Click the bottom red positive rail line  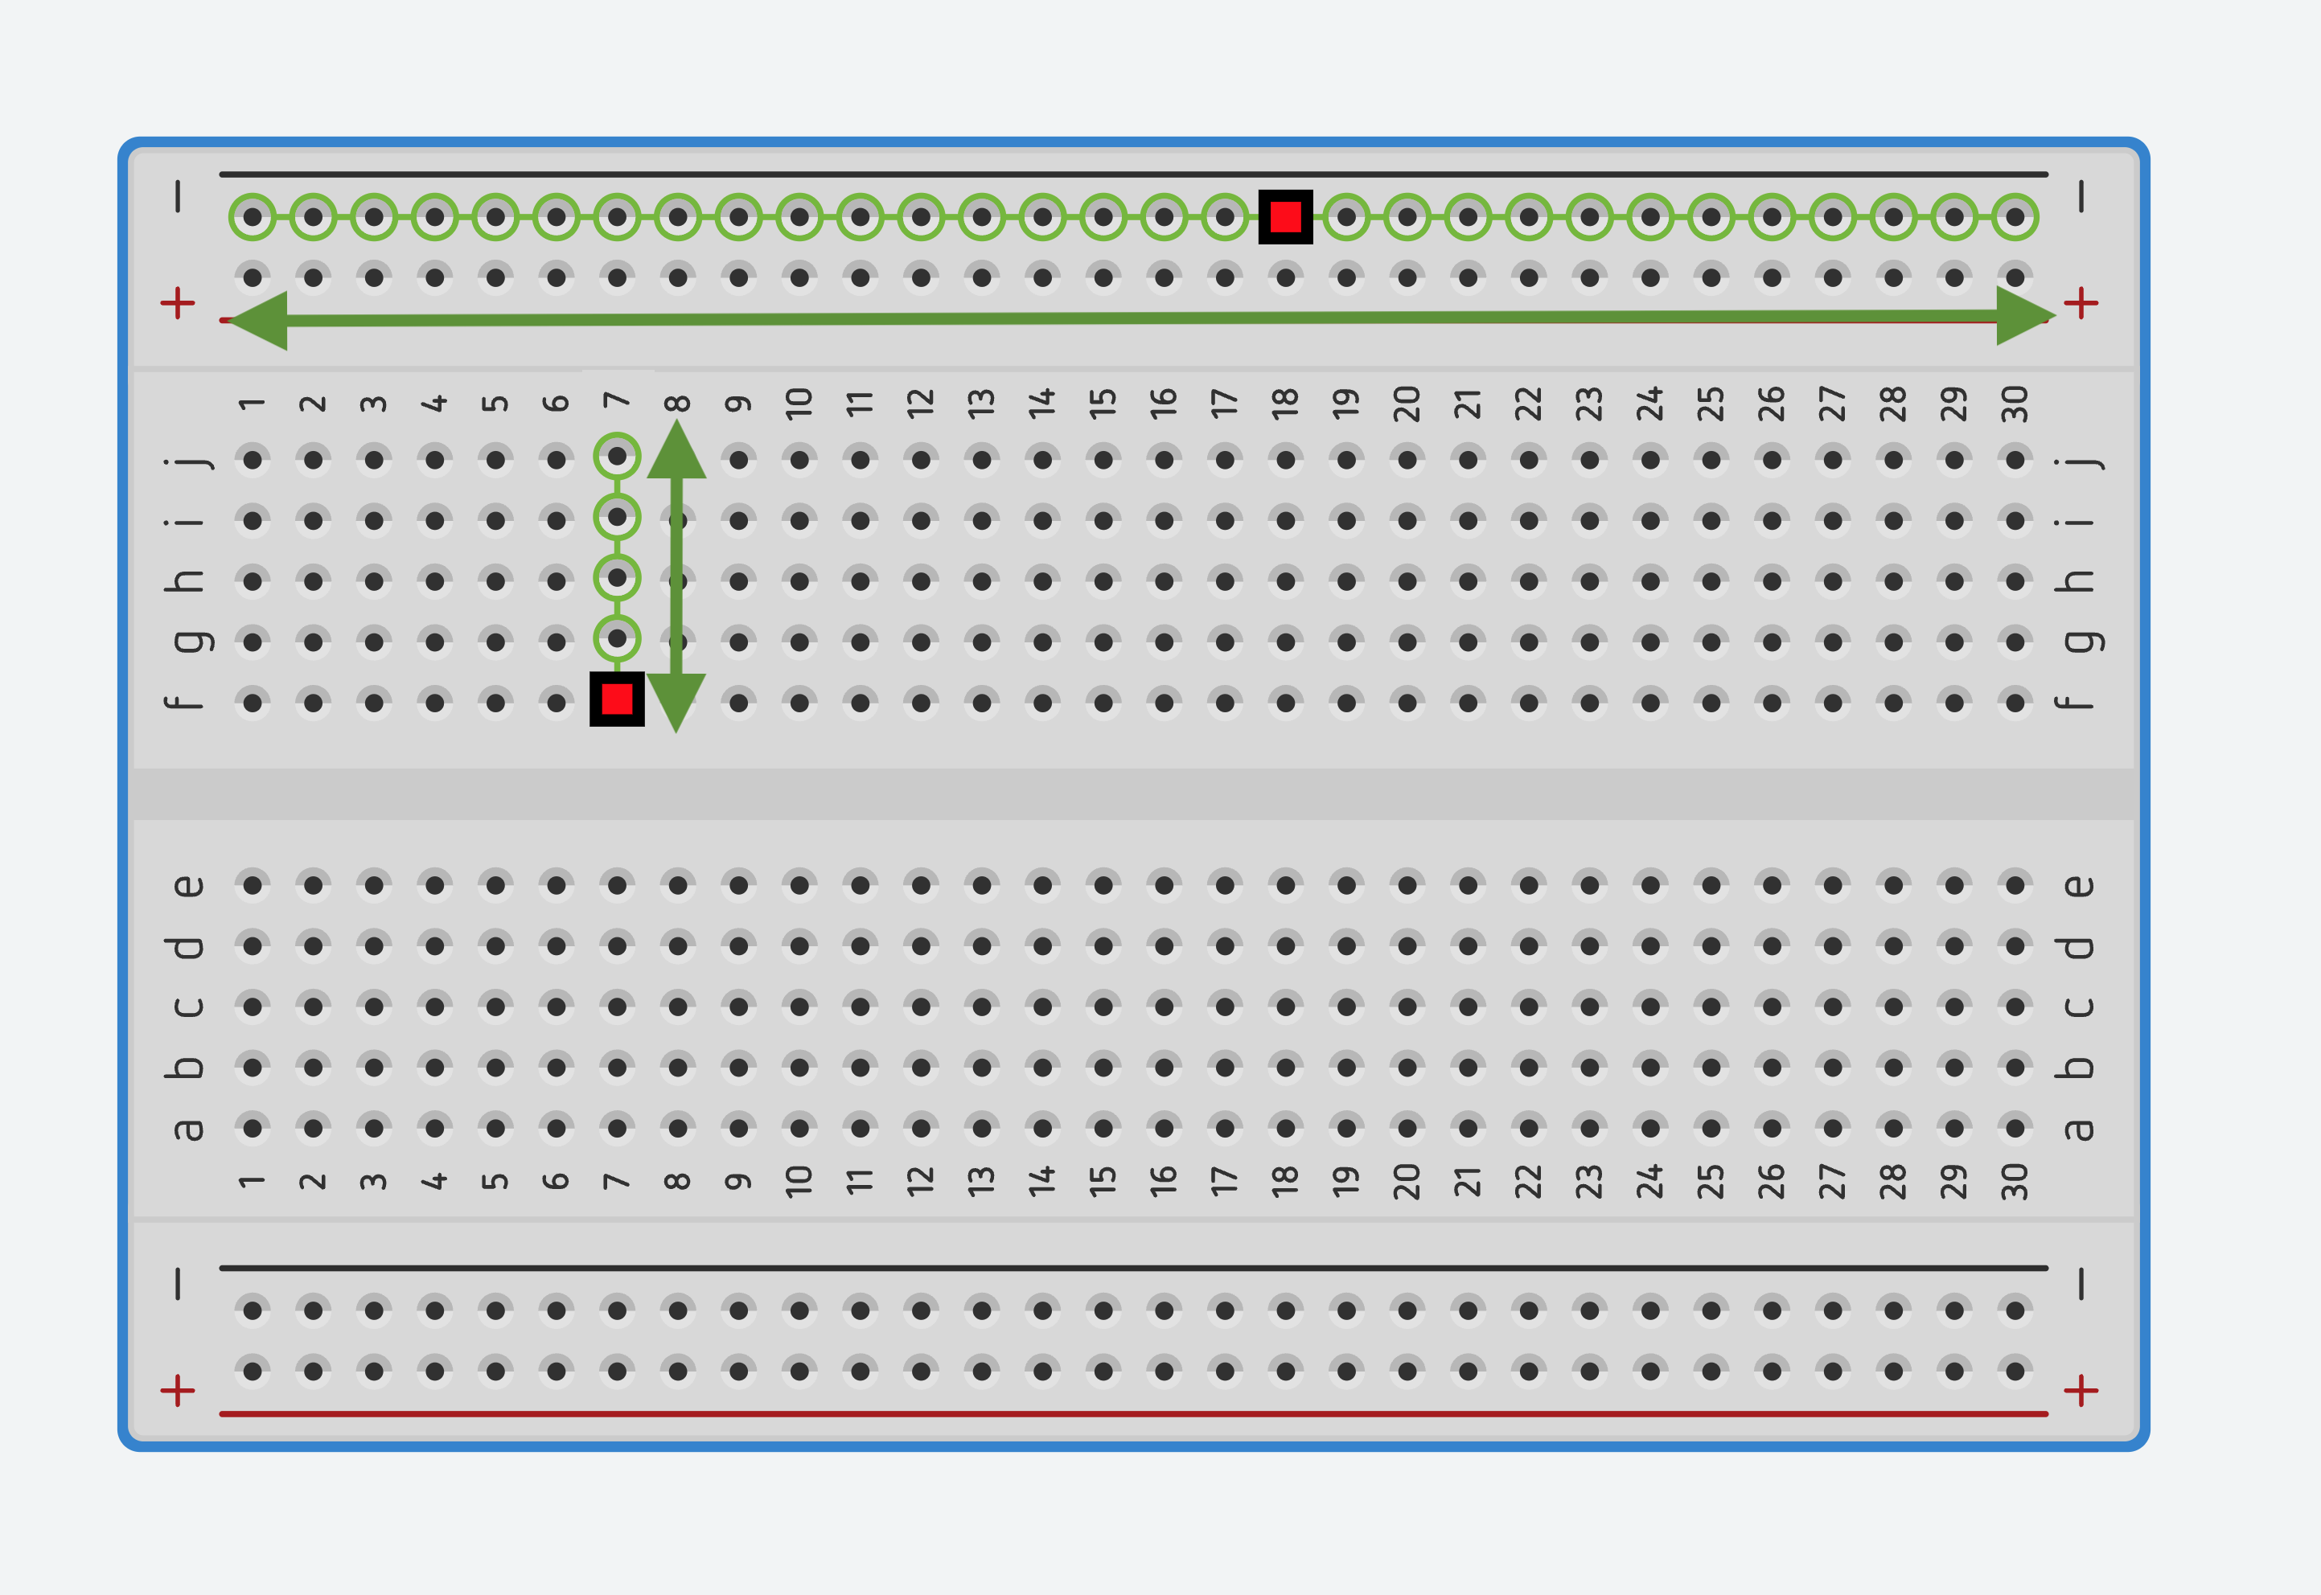point(1133,1414)
